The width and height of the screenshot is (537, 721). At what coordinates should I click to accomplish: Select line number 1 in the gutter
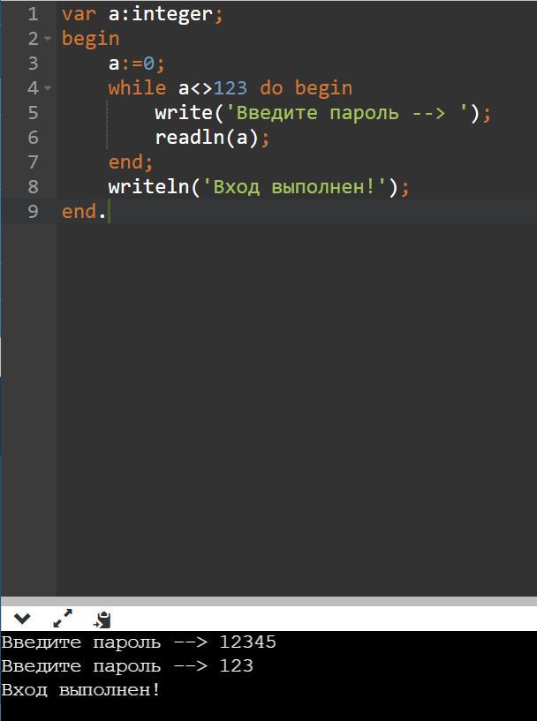coord(33,14)
